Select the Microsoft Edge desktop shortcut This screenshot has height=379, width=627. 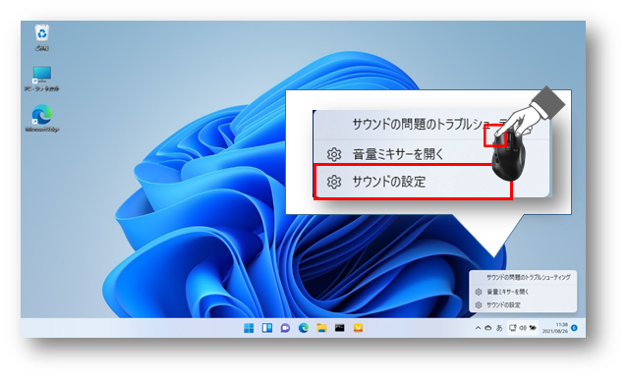(x=41, y=118)
